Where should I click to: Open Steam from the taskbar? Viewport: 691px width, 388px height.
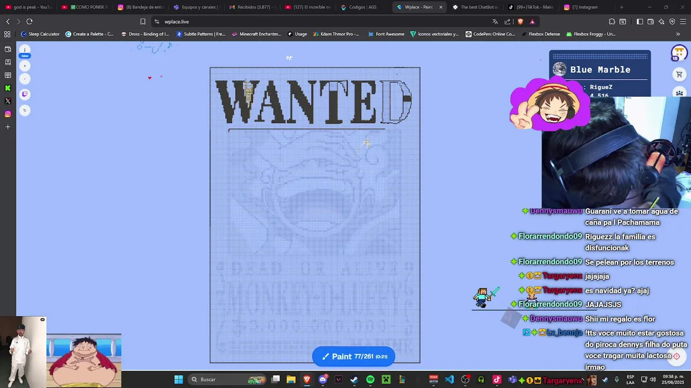click(x=354, y=379)
